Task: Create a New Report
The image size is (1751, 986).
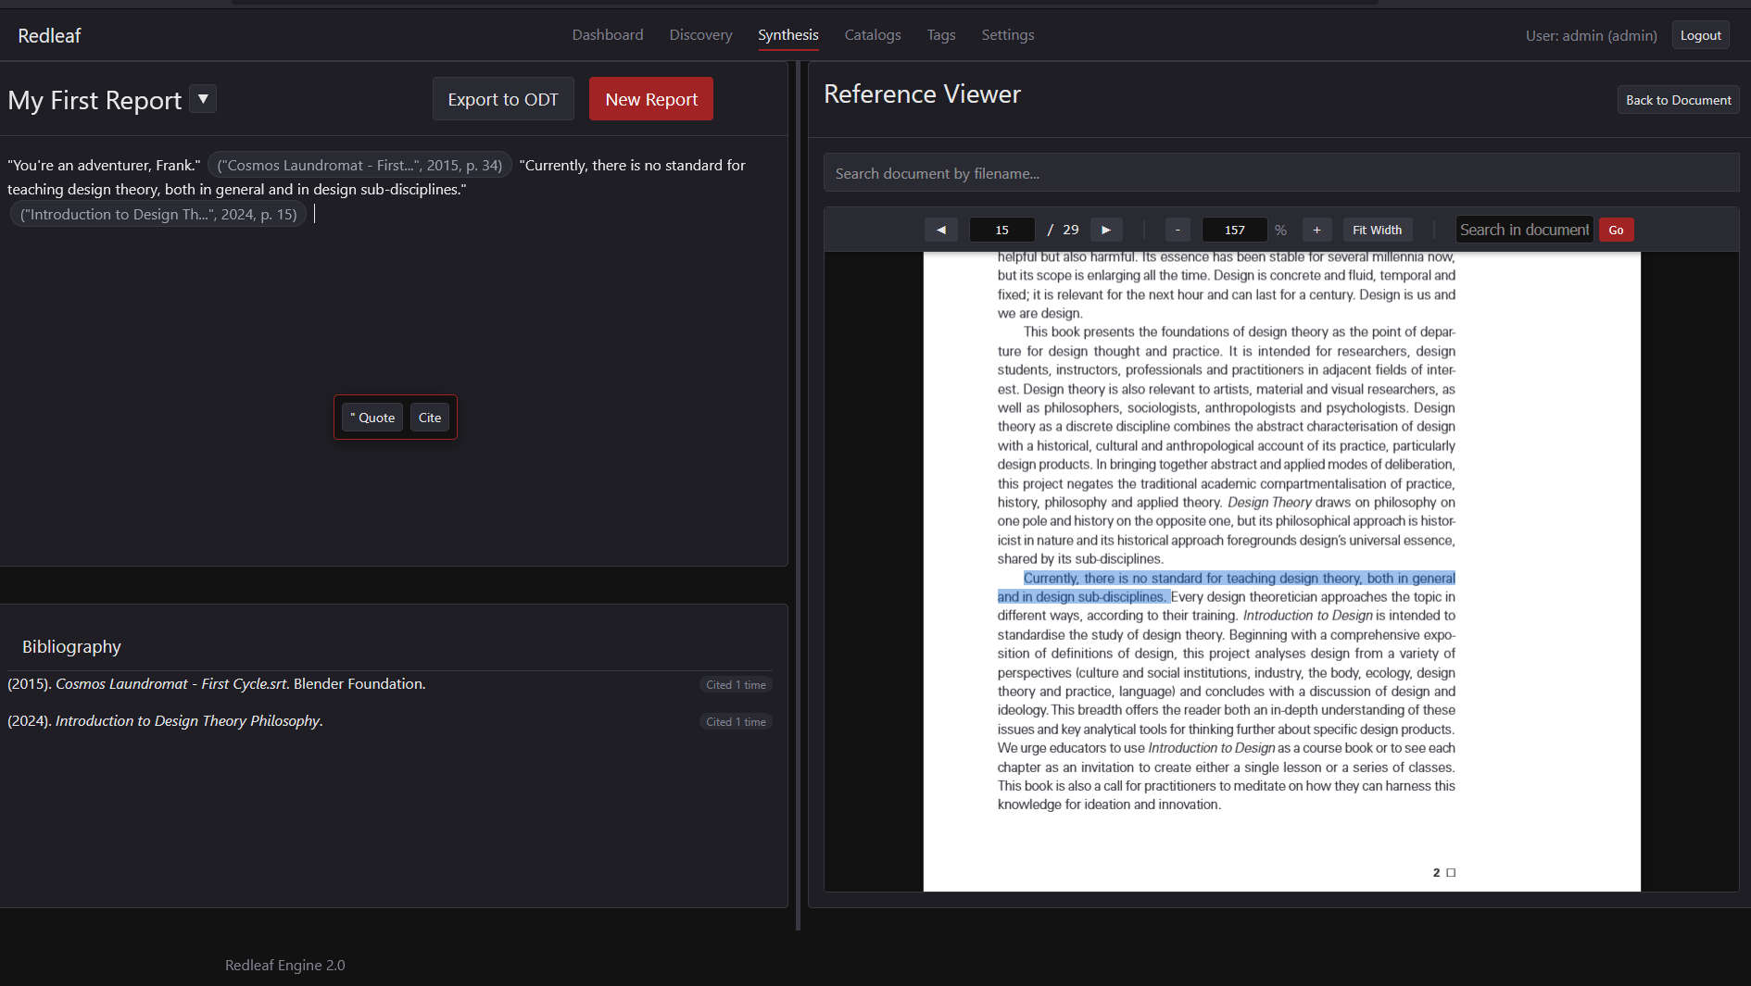Action: pyautogui.click(x=650, y=99)
